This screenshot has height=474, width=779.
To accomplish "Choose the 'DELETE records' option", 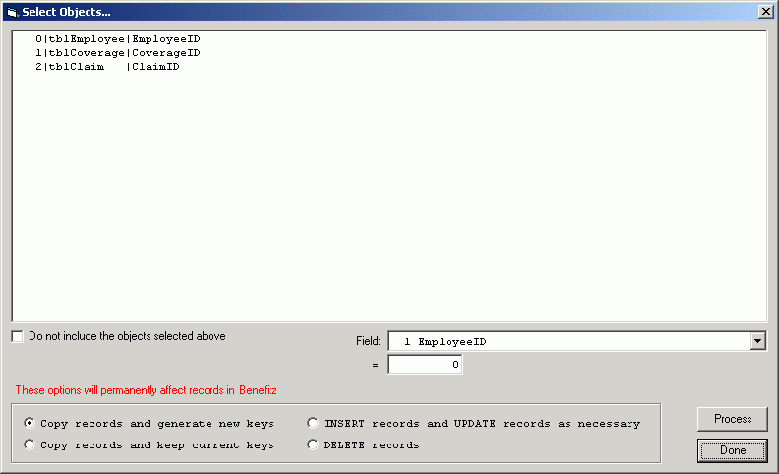I will click(313, 444).
